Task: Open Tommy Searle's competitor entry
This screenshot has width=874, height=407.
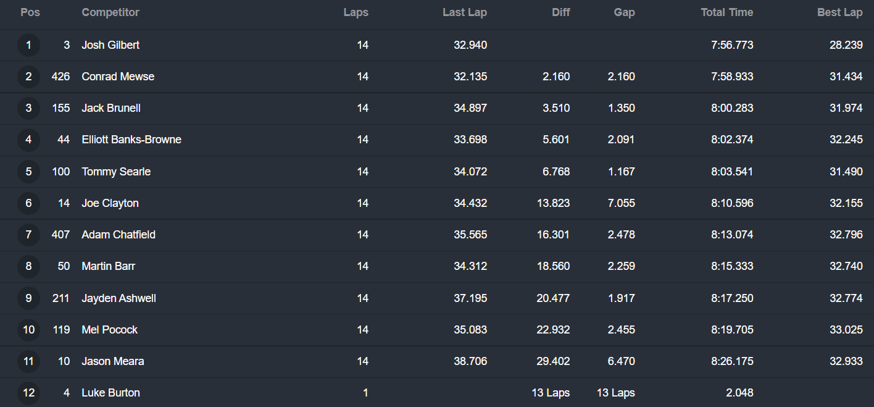Action: [x=116, y=172]
